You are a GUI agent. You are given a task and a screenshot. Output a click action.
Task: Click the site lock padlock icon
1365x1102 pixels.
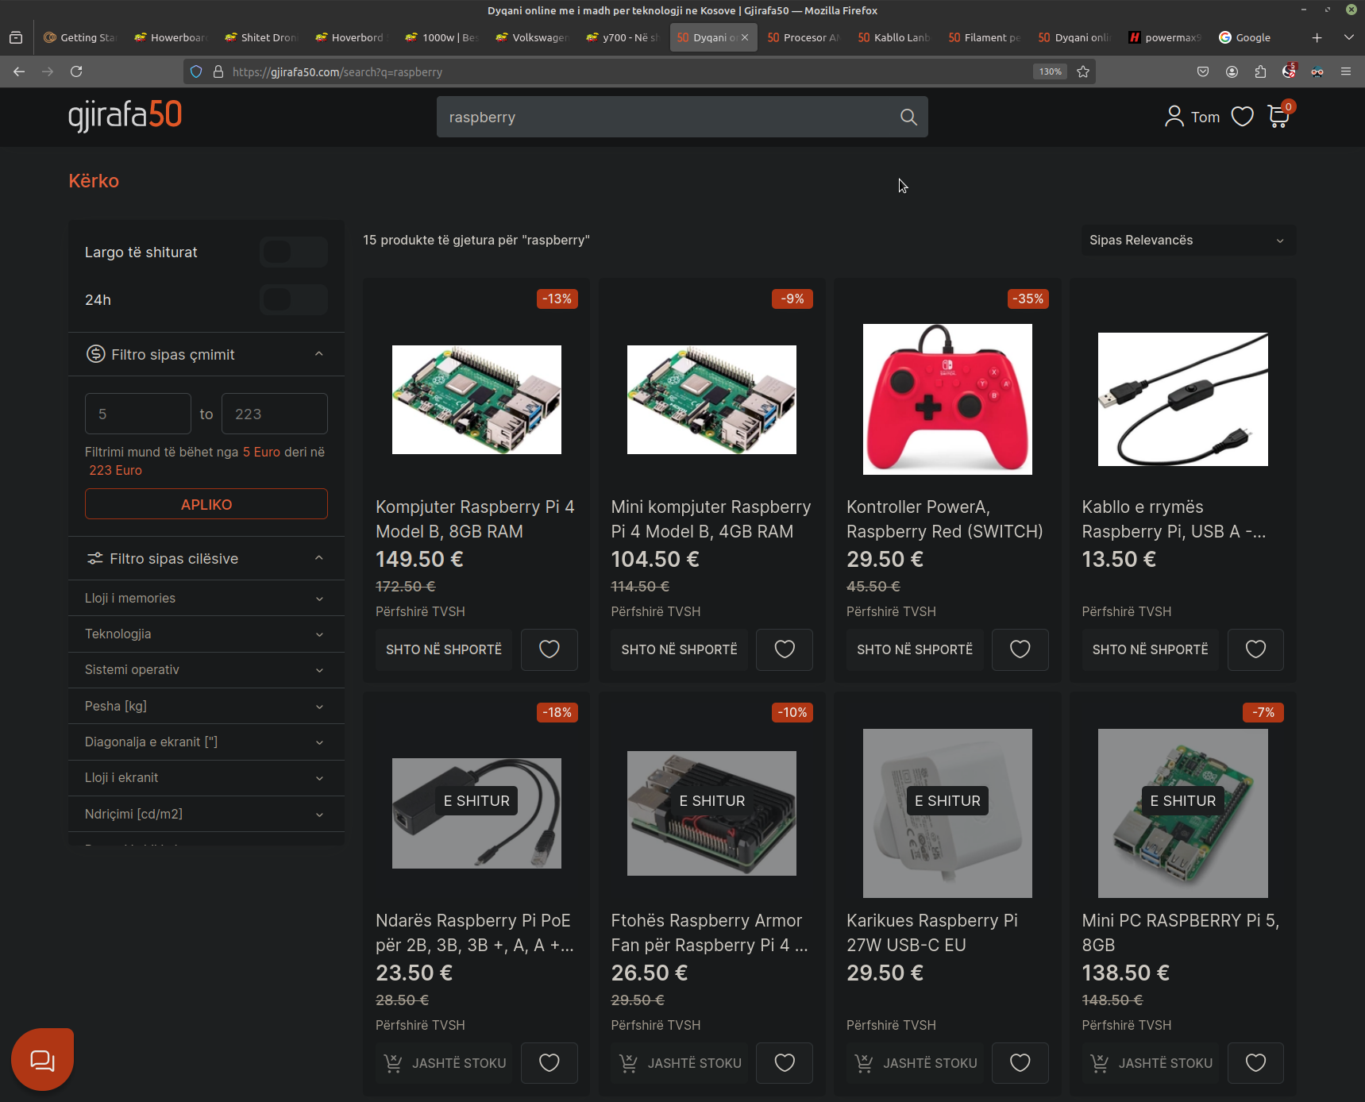tap(218, 71)
